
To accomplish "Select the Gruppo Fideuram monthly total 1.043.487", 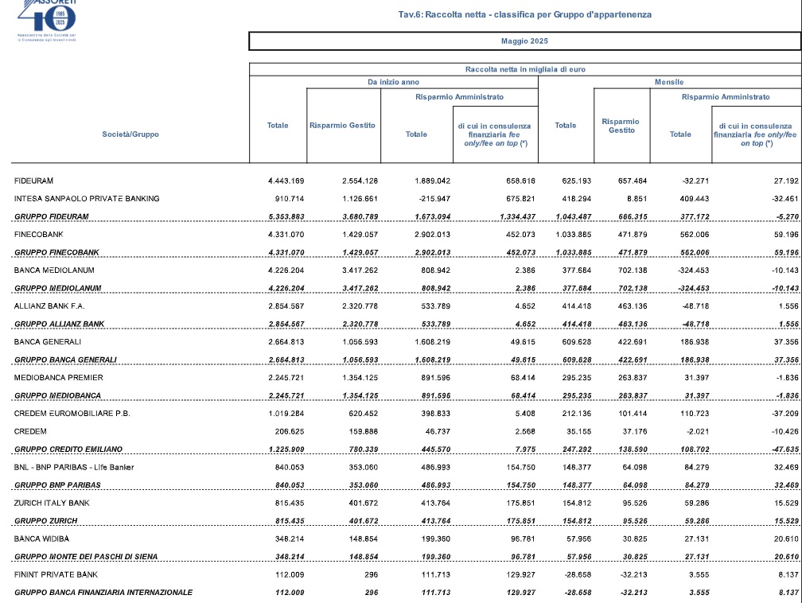I will pyautogui.click(x=574, y=217).
